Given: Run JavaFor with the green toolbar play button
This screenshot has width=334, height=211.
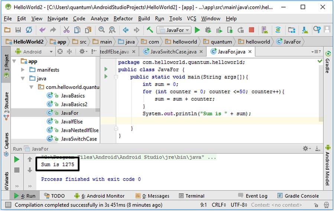Looking at the screenshot, I should 197,30.
